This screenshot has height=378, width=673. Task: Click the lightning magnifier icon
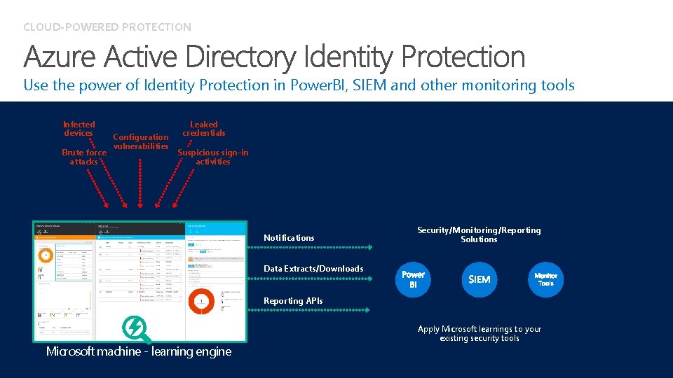click(137, 330)
